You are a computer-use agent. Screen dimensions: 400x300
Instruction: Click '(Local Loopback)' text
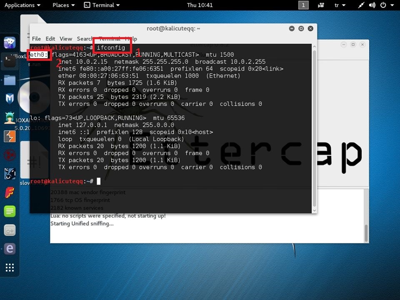(x=156, y=139)
